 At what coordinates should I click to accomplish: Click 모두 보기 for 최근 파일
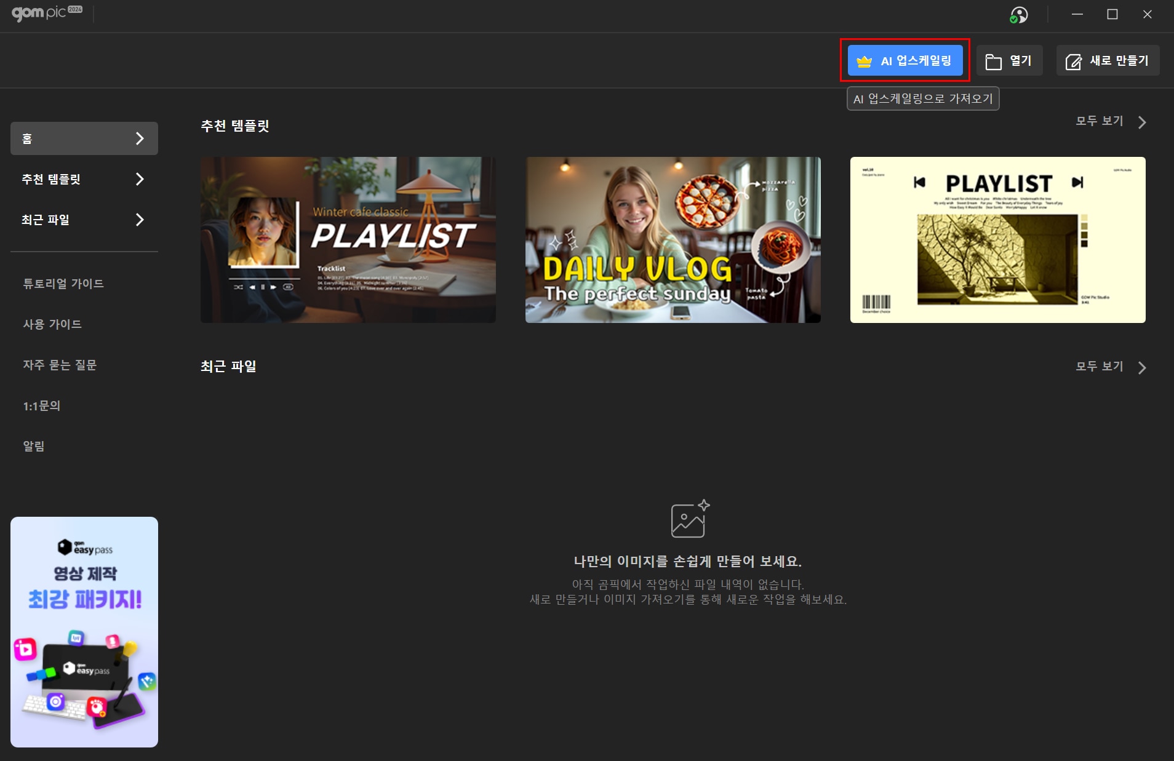[x=1100, y=367]
